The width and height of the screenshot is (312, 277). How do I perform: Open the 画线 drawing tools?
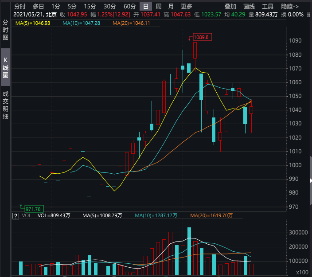[x=249, y=7]
